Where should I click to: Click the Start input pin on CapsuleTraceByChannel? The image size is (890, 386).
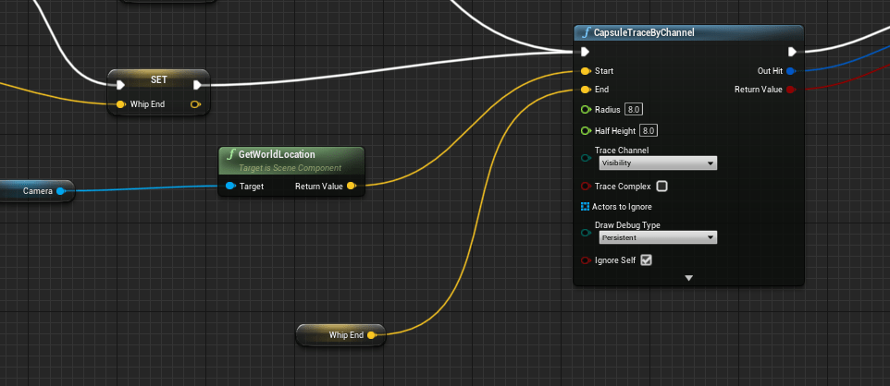tap(586, 71)
